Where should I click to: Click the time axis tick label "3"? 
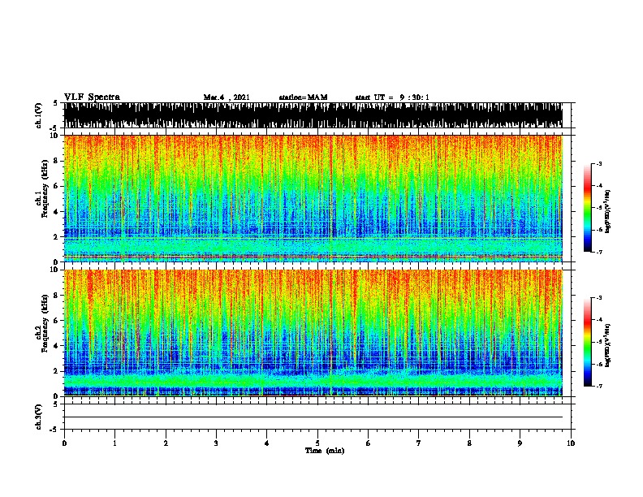point(216,443)
